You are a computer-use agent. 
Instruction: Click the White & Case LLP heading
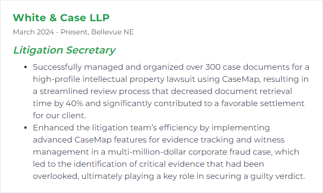(x=61, y=18)
